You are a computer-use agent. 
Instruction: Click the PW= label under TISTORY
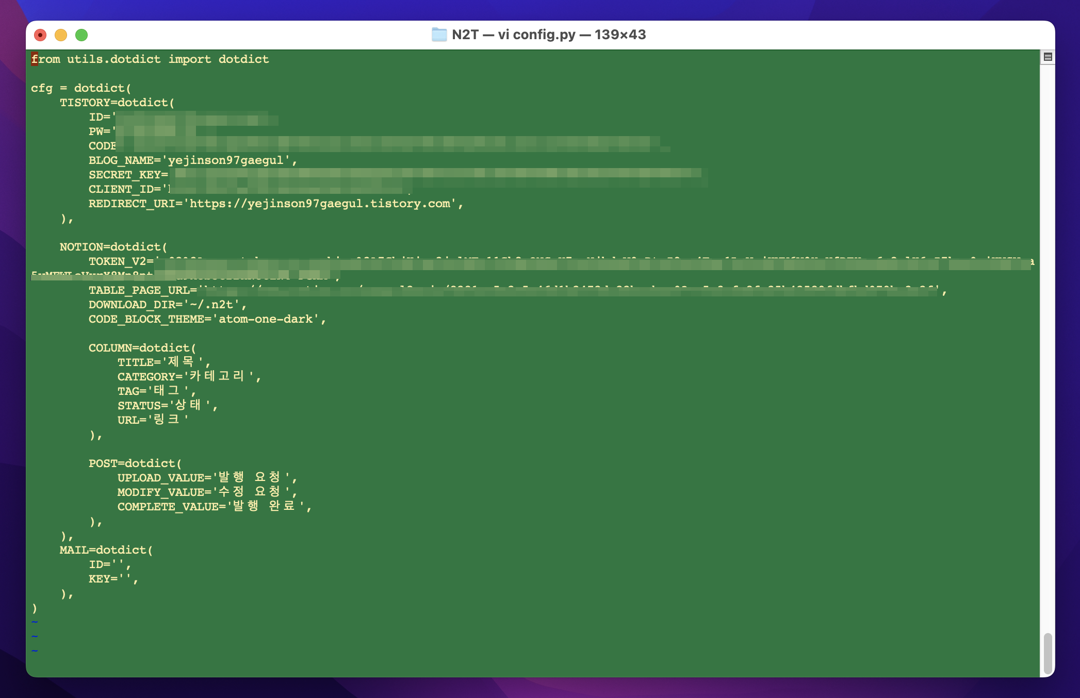pos(100,131)
